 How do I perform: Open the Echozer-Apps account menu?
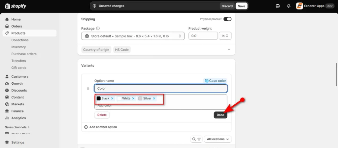click(x=315, y=6)
